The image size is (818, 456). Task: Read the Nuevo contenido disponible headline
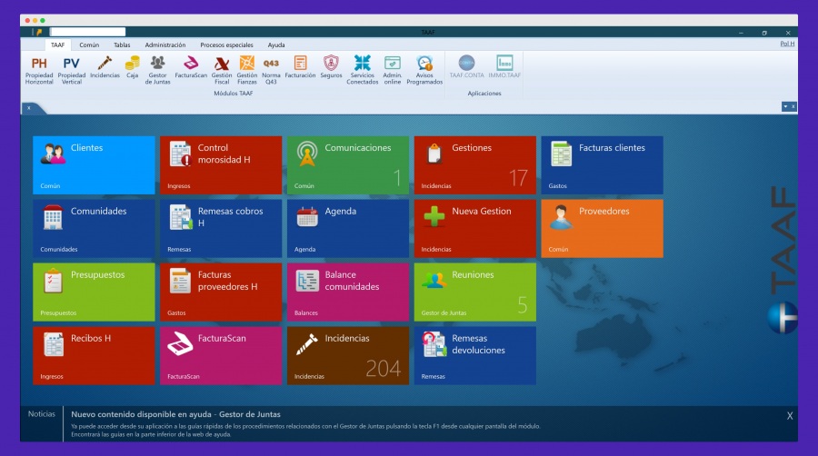(175, 414)
